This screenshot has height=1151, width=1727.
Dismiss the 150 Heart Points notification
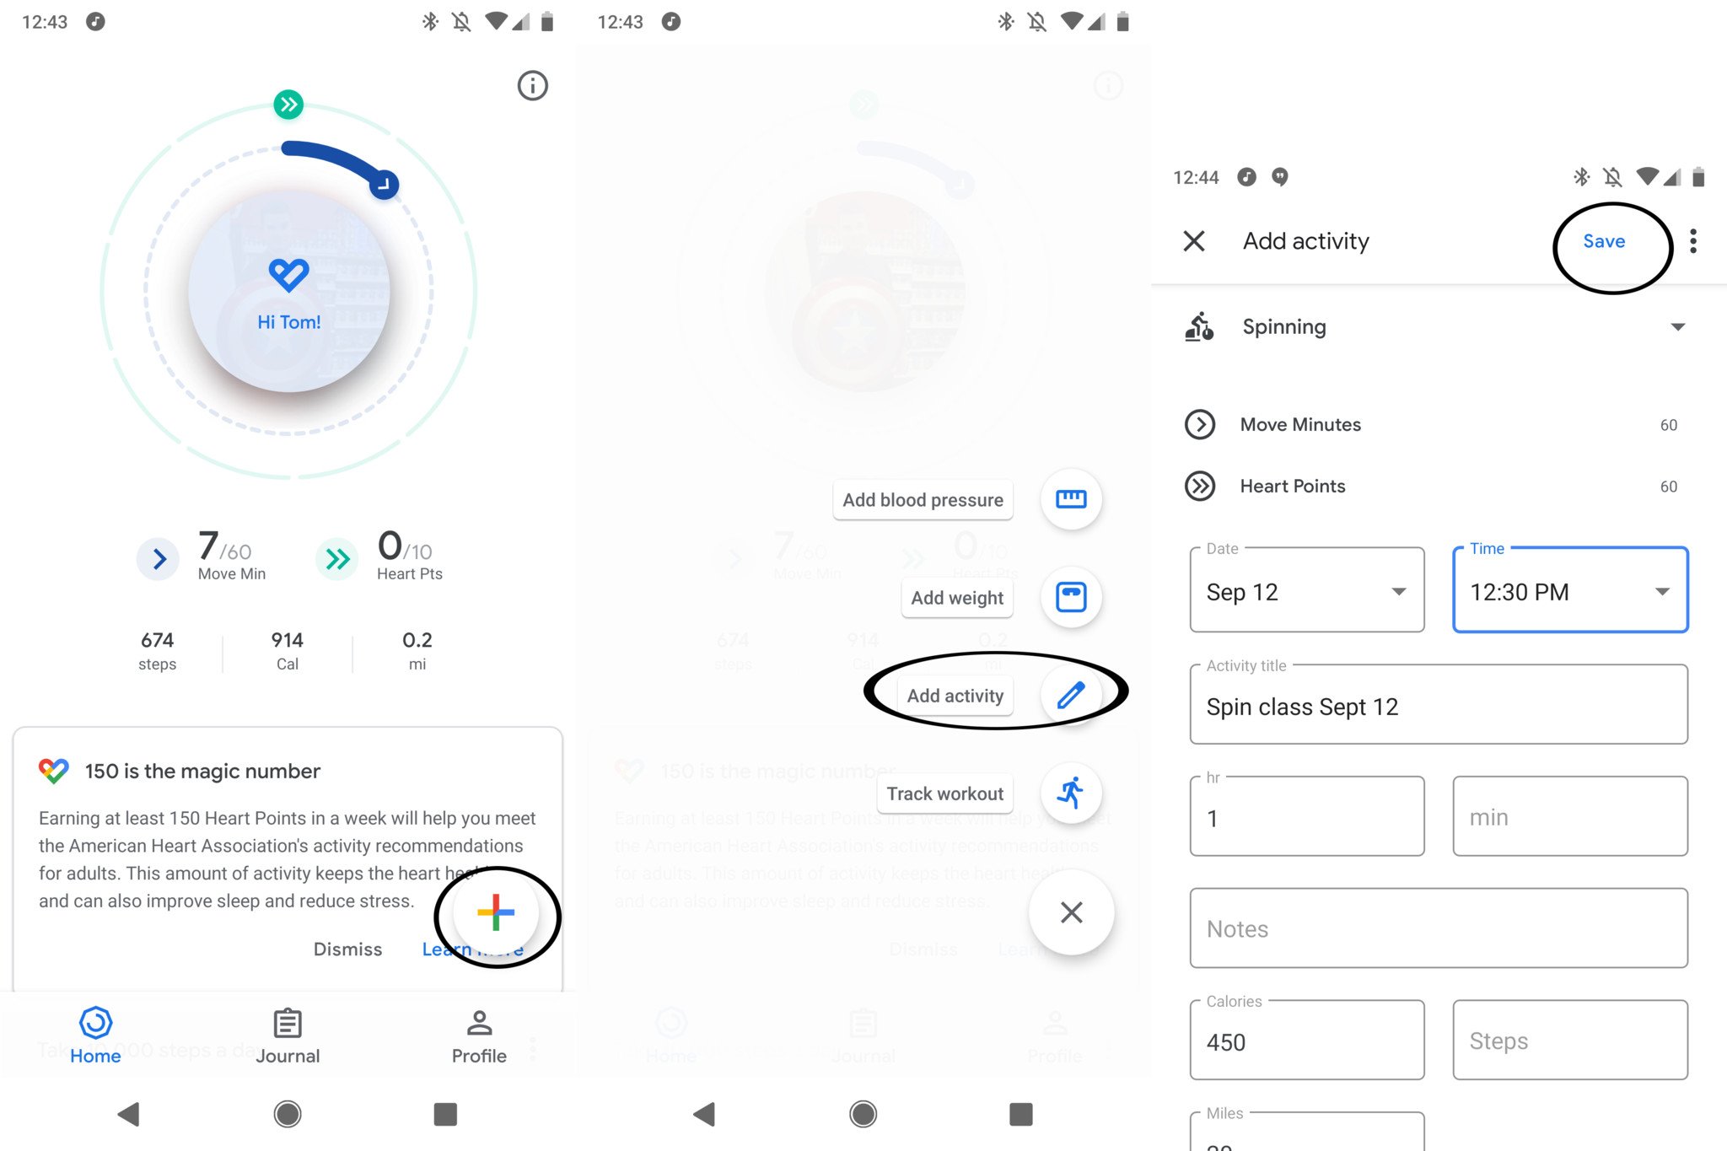tap(347, 948)
